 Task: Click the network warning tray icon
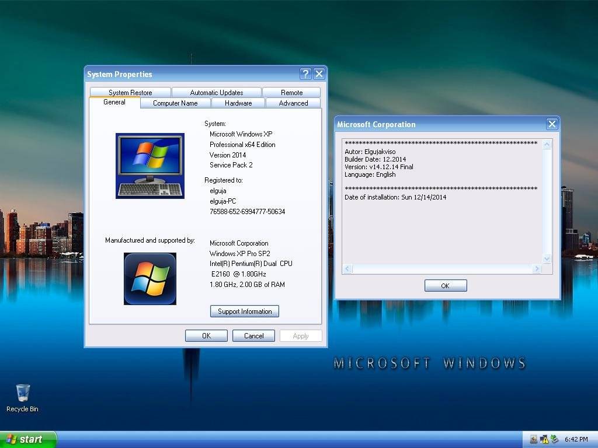pyautogui.click(x=544, y=439)
